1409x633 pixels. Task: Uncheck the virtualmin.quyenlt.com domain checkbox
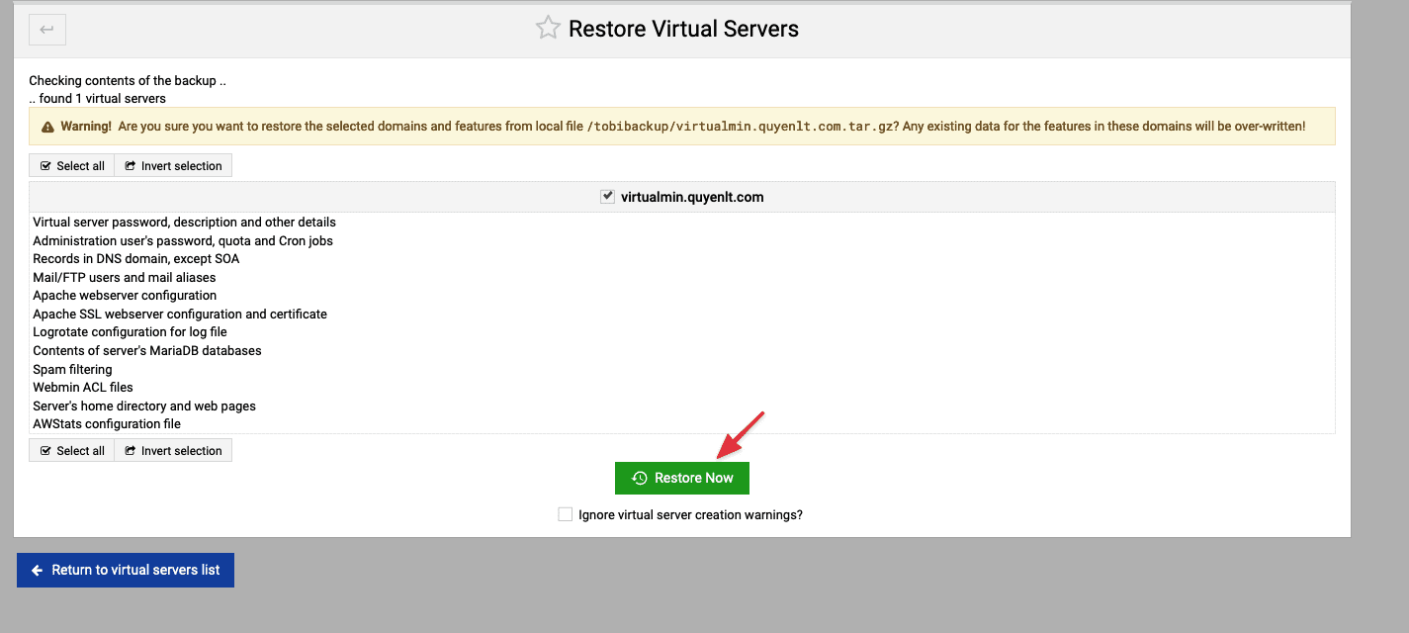(x=608, y=197)
